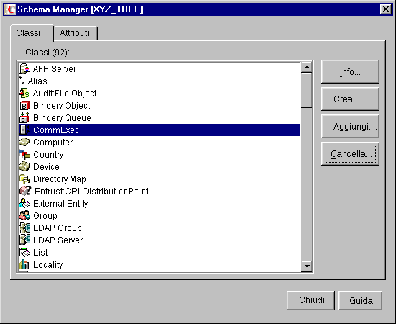Select the Group class name

coord(45,216)
